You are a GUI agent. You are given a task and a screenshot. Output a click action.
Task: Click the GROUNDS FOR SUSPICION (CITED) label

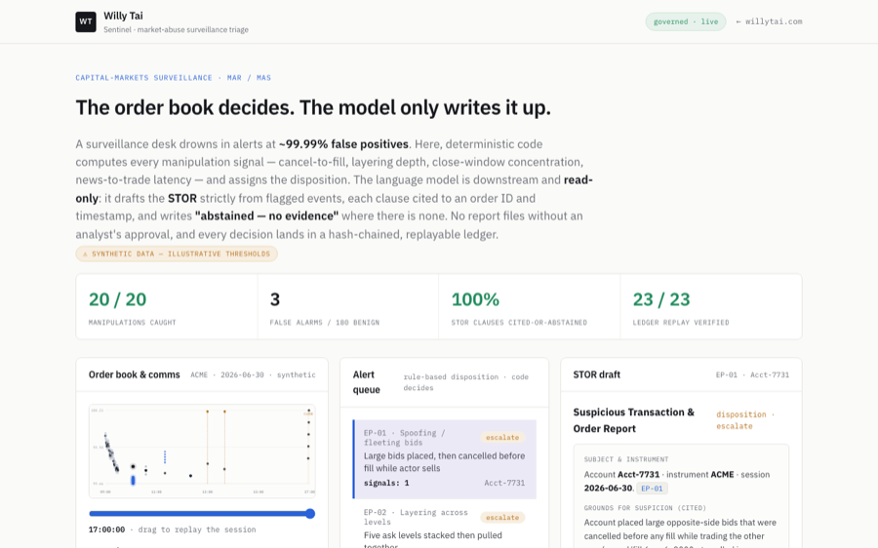click(645, 508)
